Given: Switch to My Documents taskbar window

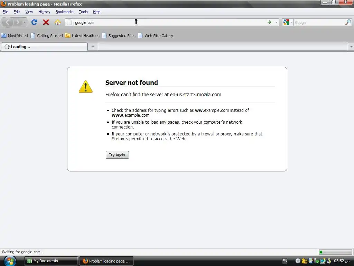Looking at the screenshot, I should point(51,261).
